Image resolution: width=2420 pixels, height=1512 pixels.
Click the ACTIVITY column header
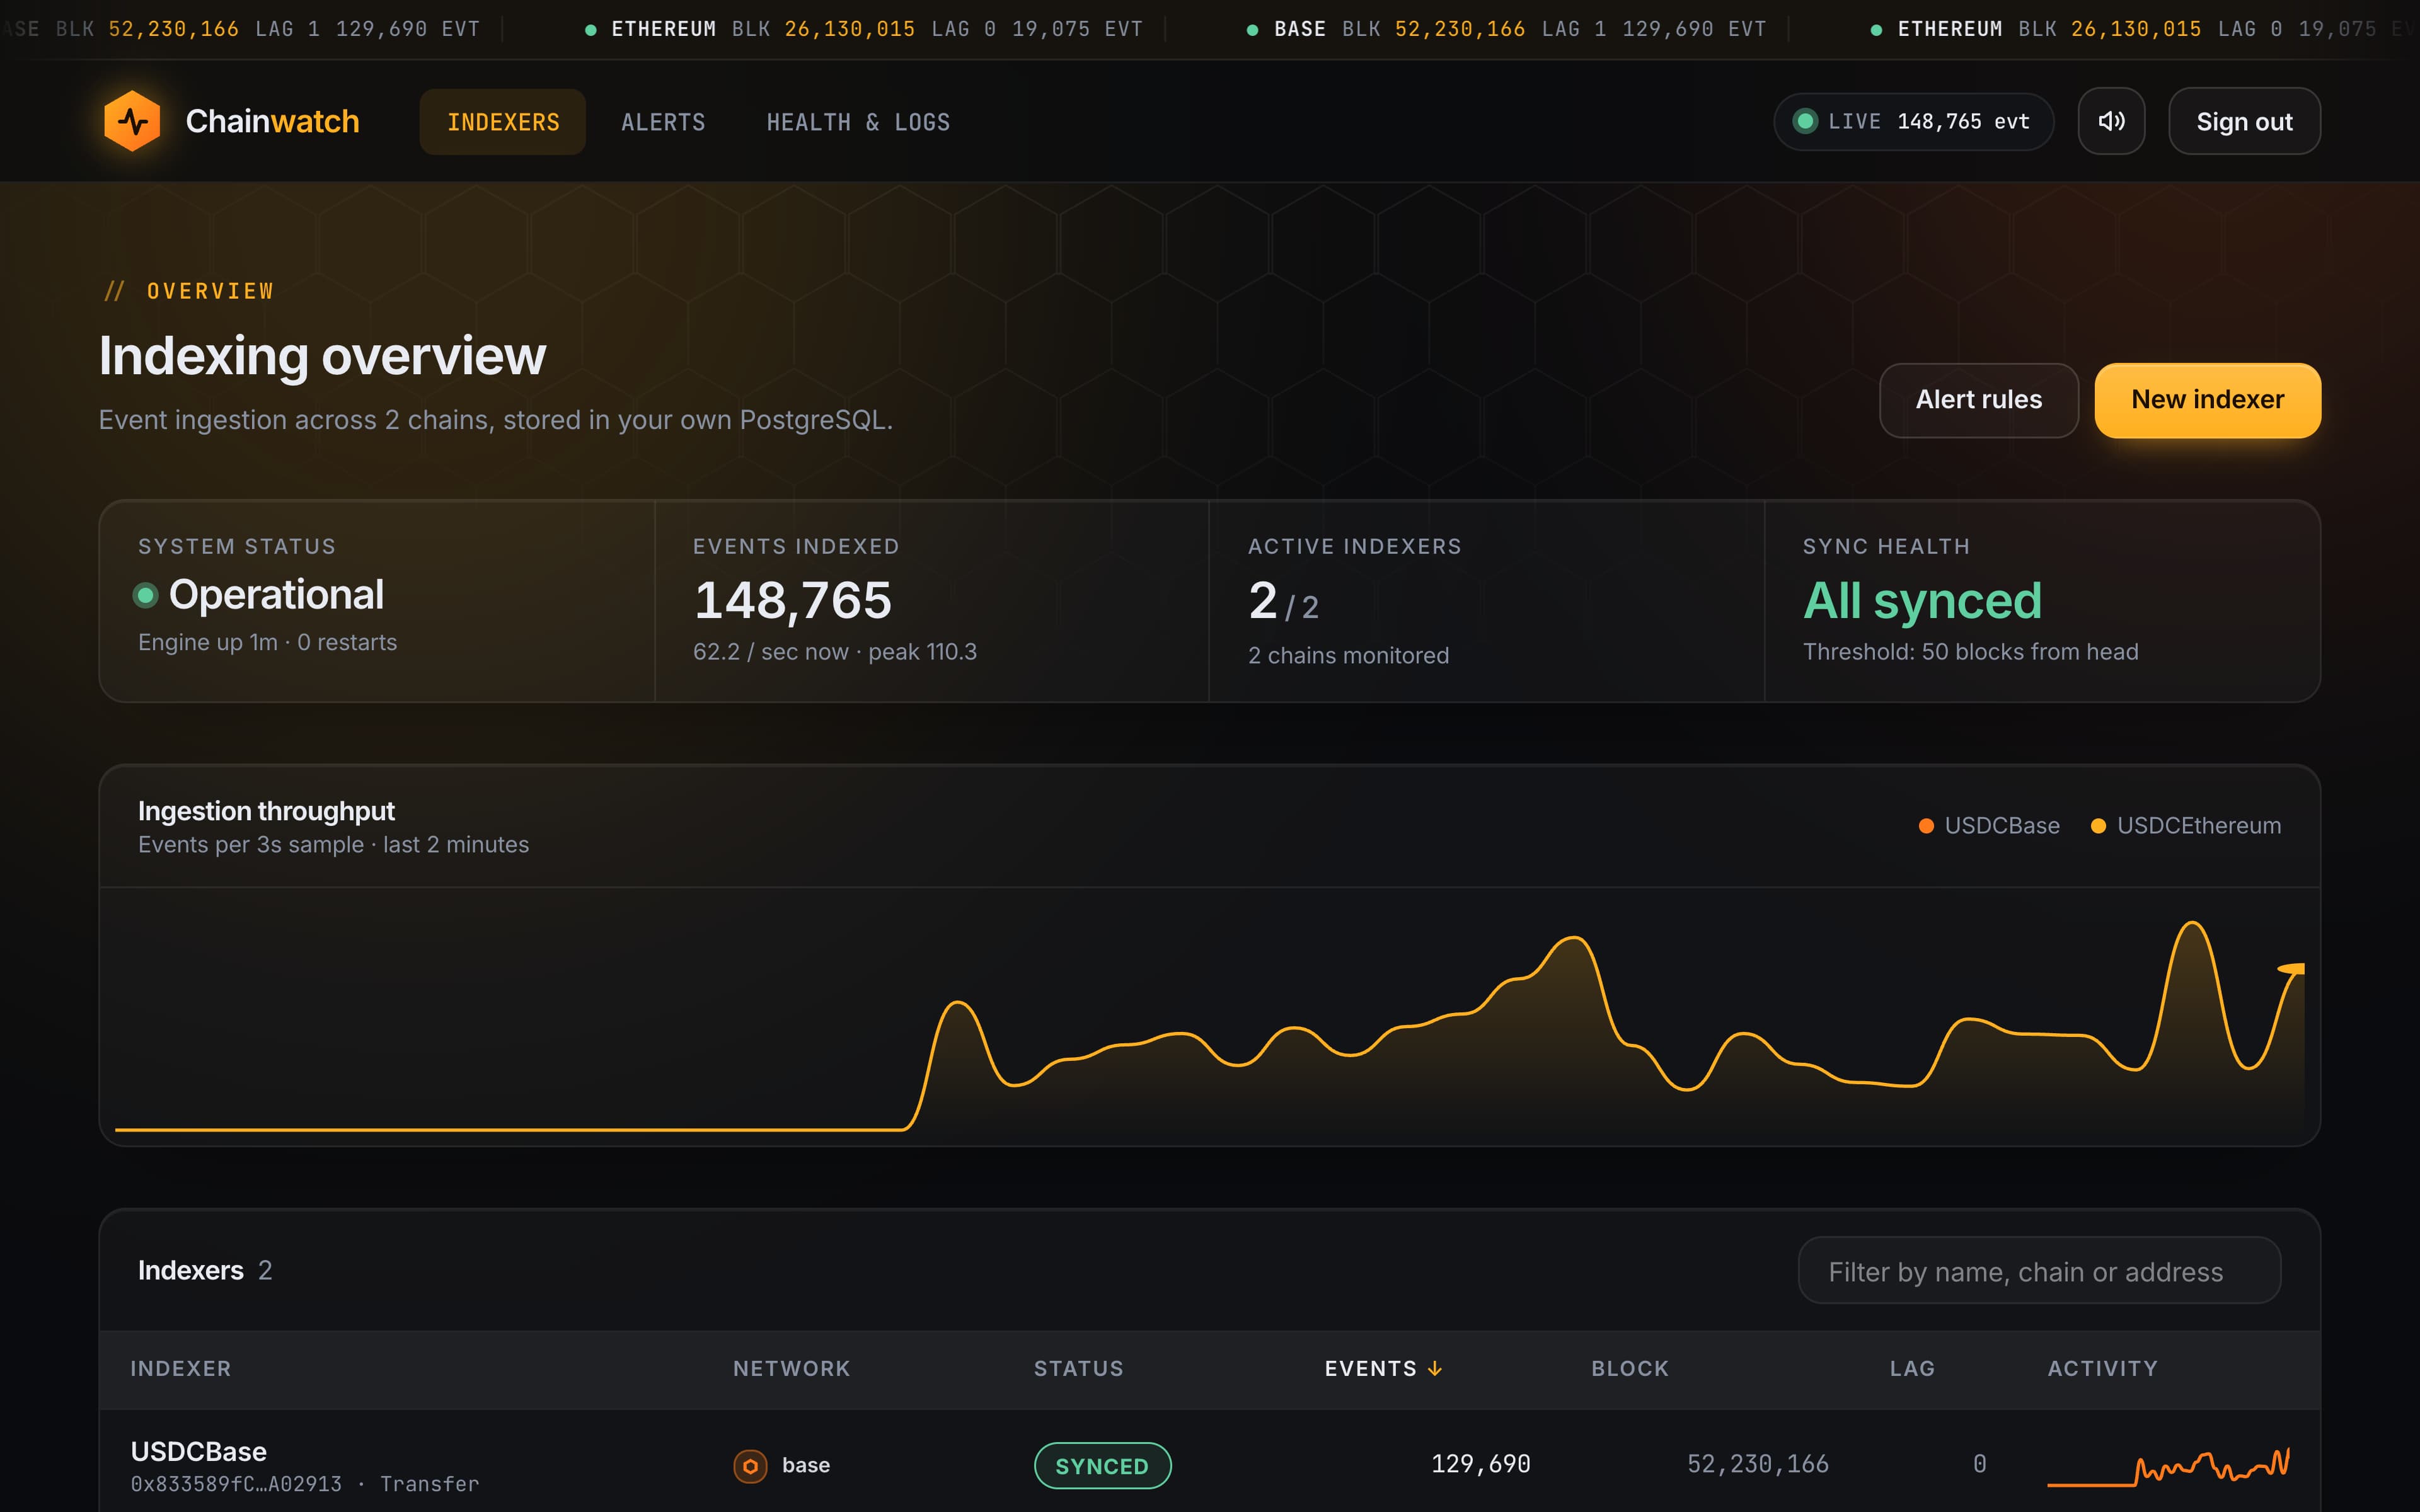(x=2102, y=1368)
